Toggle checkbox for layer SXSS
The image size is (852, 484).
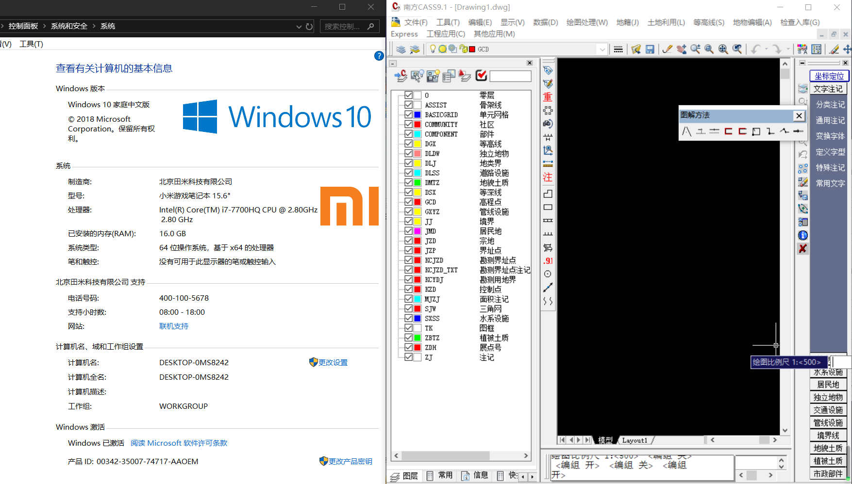408,318
